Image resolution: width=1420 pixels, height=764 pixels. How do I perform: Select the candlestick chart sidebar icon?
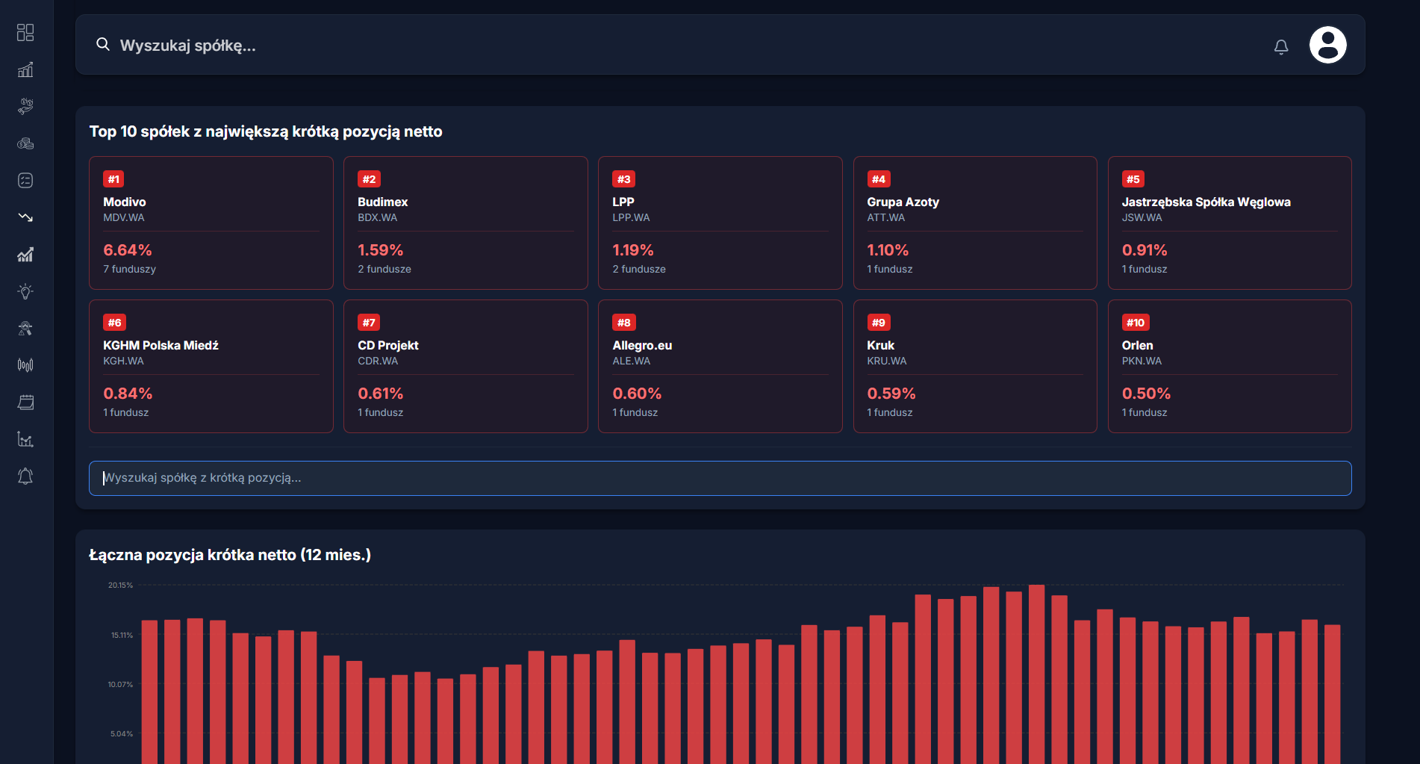coord(25,365)
